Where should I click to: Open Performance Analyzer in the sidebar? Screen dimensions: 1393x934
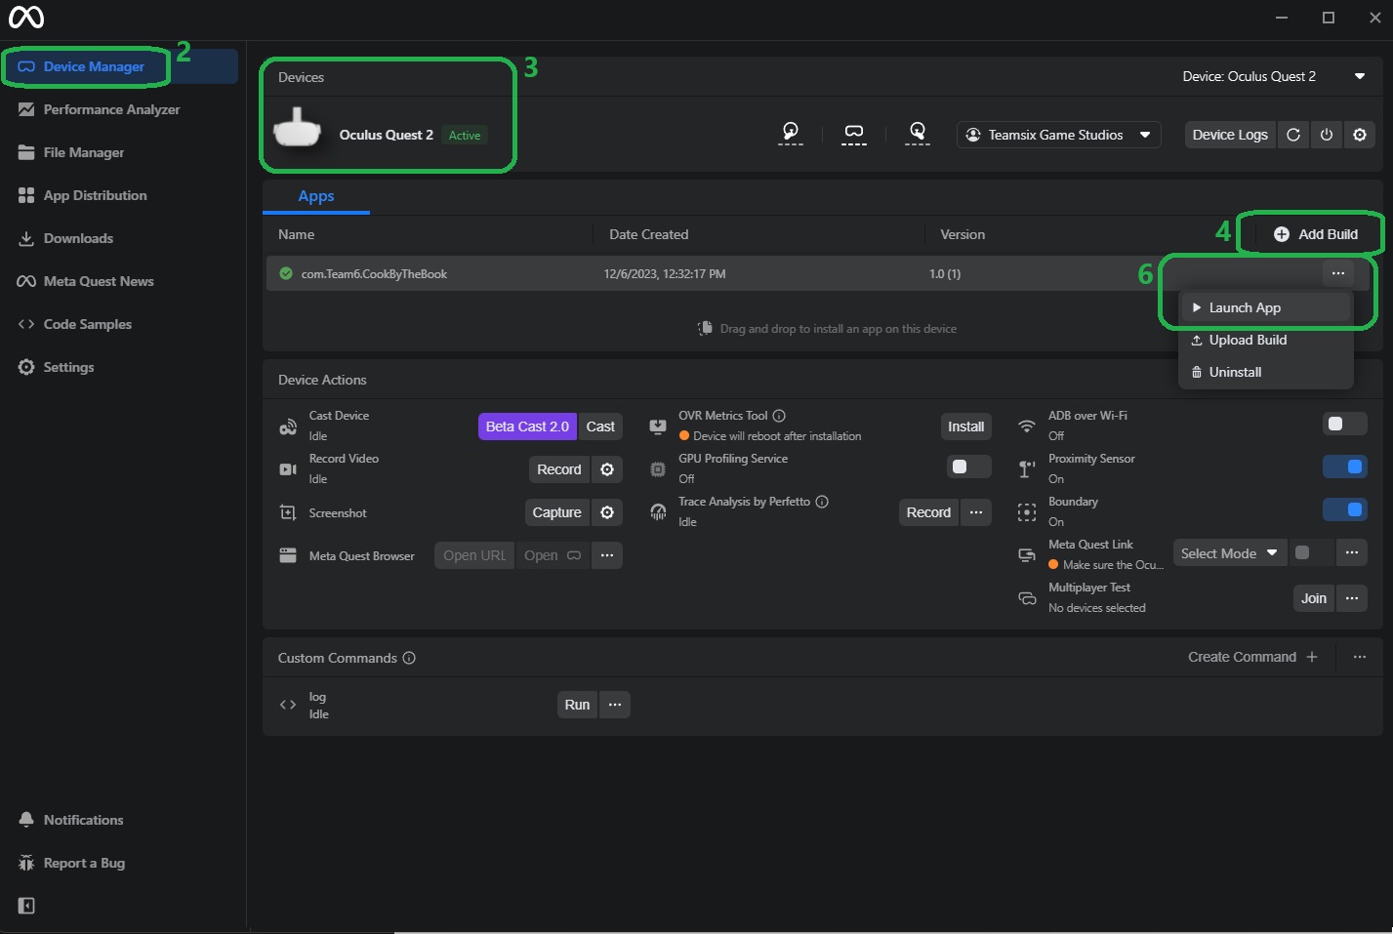111,109
